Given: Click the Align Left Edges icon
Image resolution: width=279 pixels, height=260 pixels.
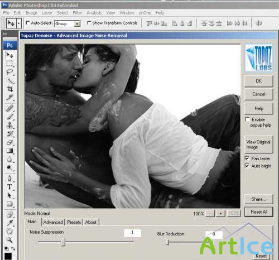Looking at the screenshot, I should (175, 23).
